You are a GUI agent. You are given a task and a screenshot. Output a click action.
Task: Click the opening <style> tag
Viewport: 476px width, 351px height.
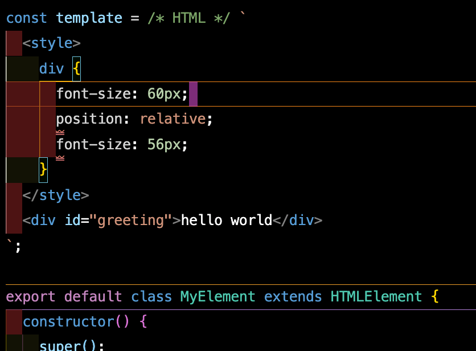click(x=52, y=43)
